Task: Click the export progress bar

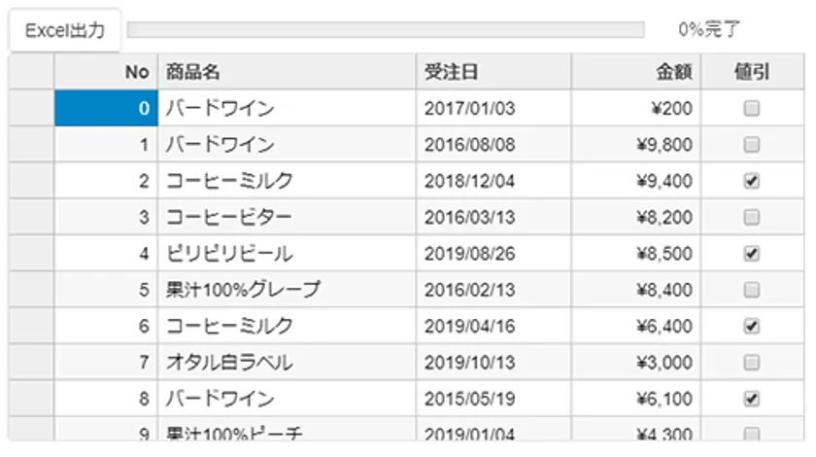Action: (x=385, y=30)
